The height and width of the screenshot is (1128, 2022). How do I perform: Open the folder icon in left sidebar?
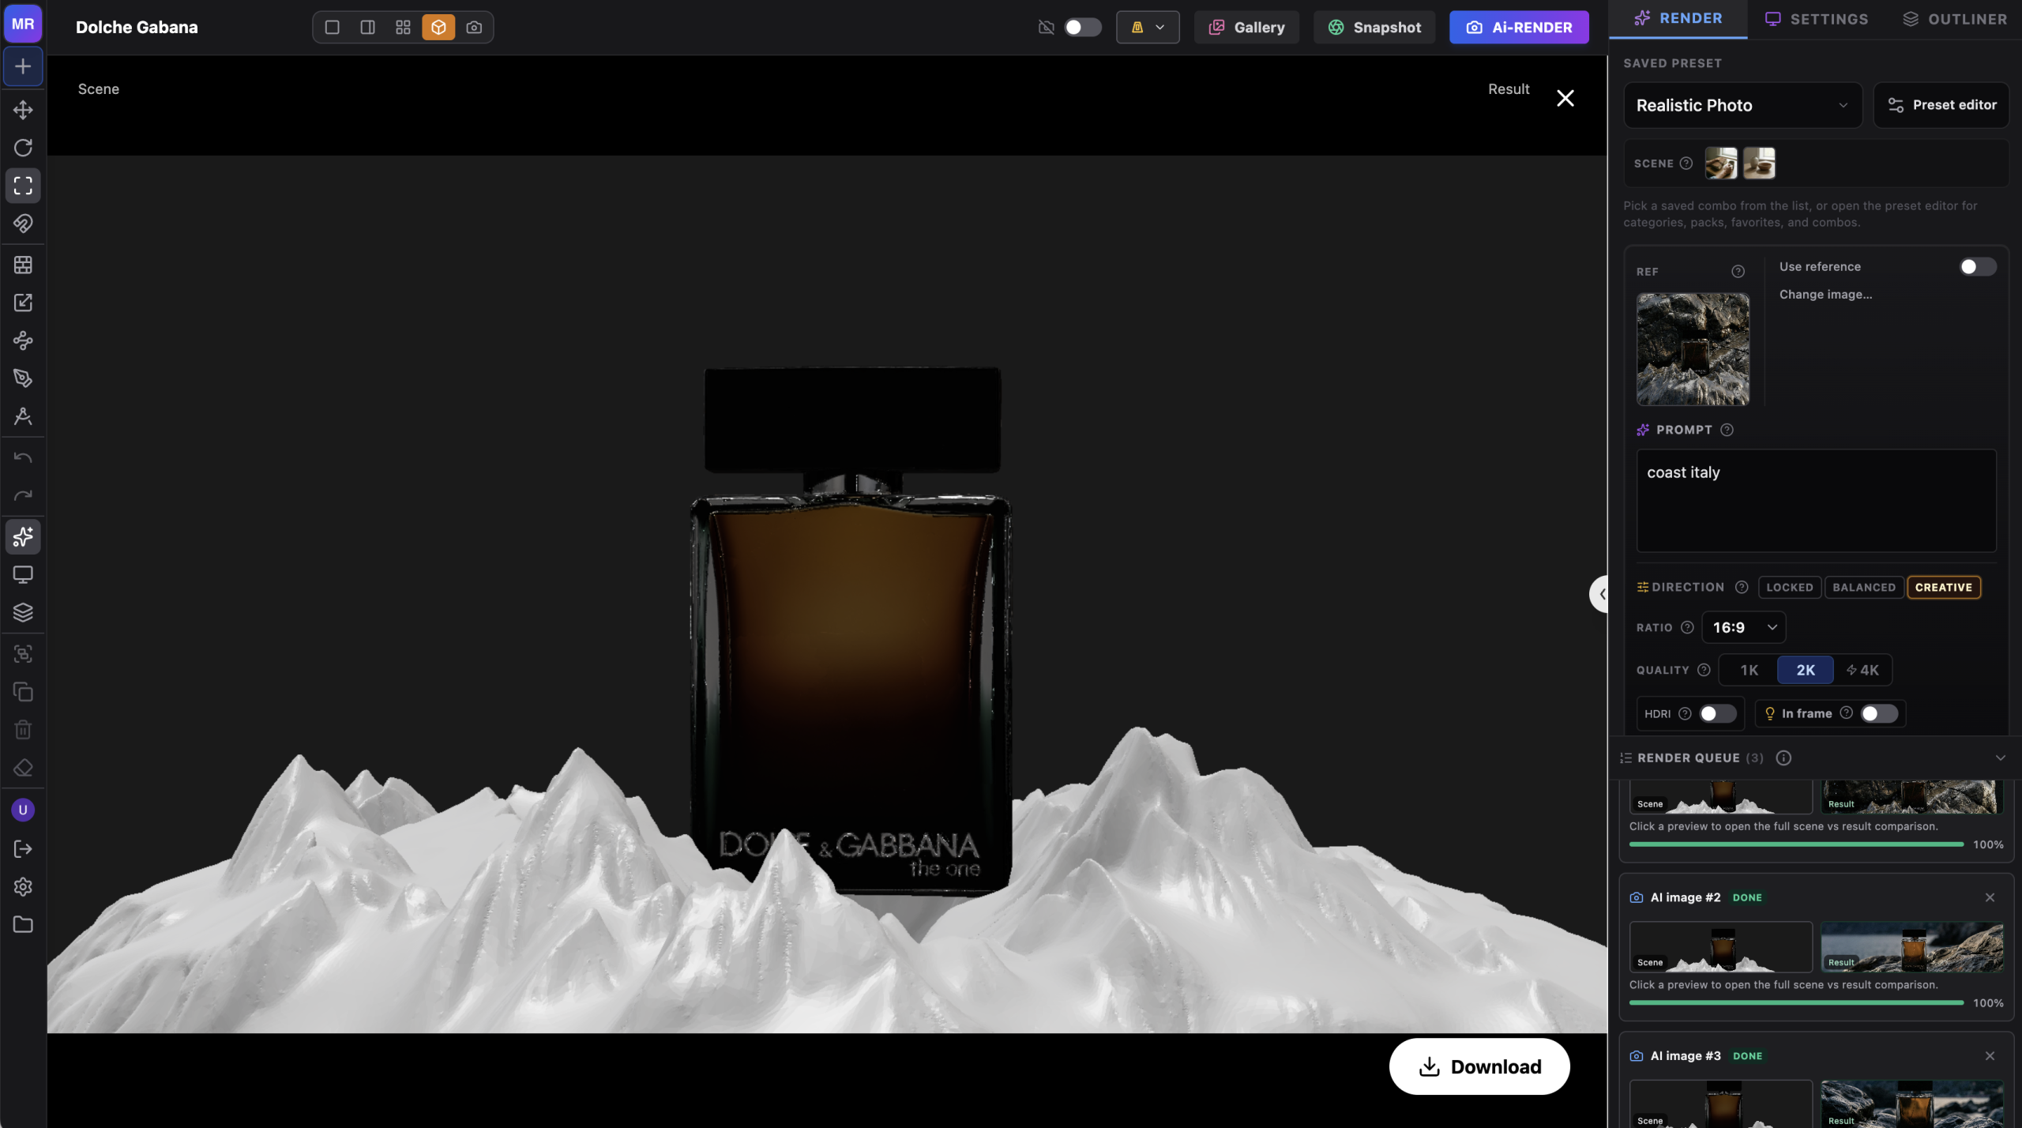pyautogui.click(x=23, y=925)
